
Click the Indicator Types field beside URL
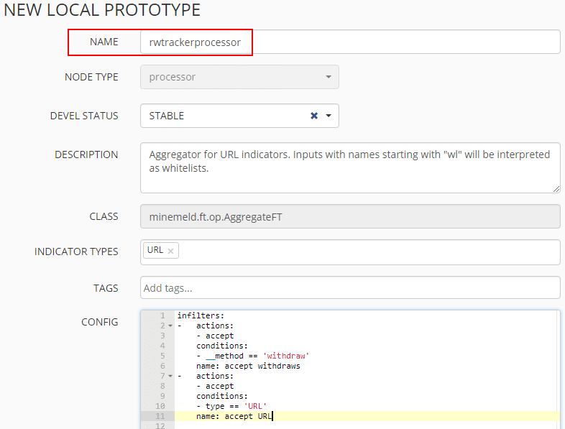point(367,252)
